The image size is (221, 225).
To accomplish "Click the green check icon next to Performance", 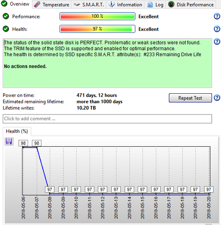I will 6,16.
